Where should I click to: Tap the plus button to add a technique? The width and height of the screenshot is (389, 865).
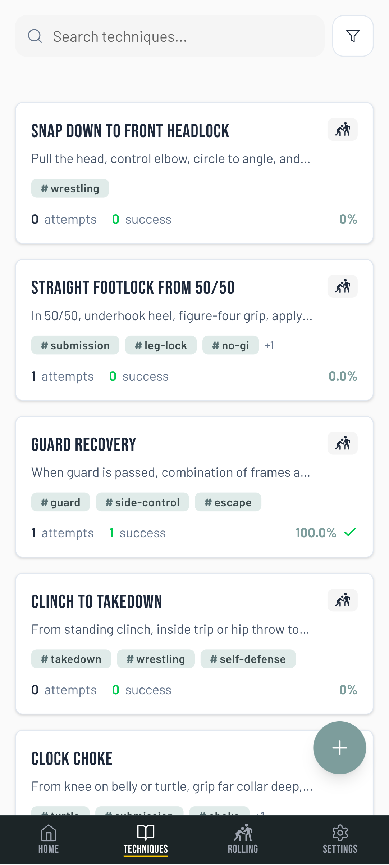click(339, 748)
